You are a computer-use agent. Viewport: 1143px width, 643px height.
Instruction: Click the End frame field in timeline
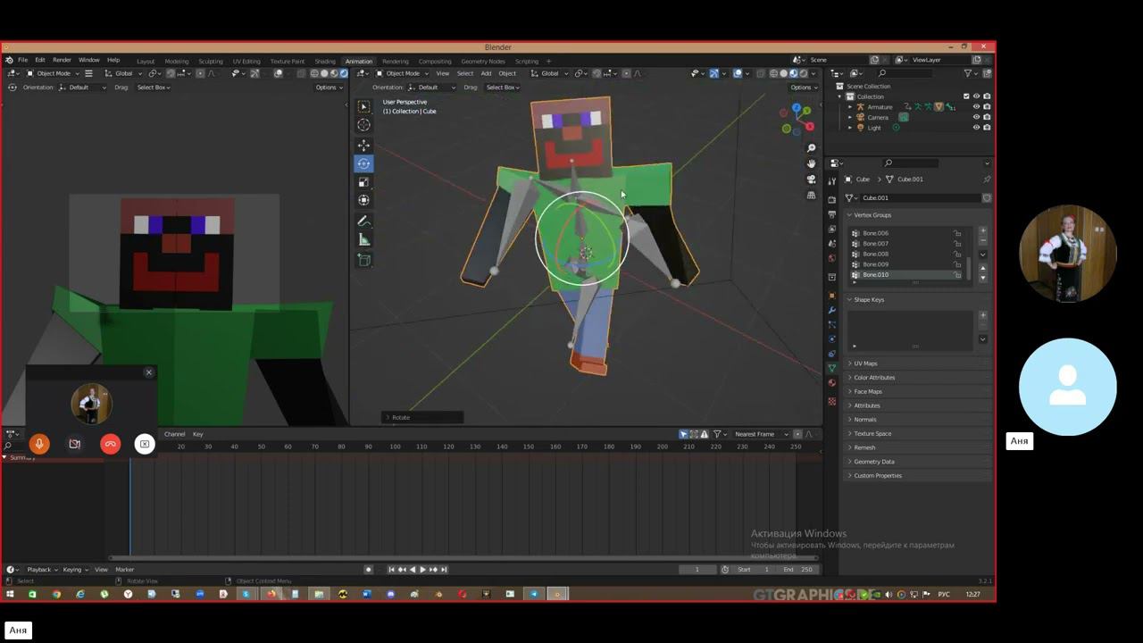797,570
